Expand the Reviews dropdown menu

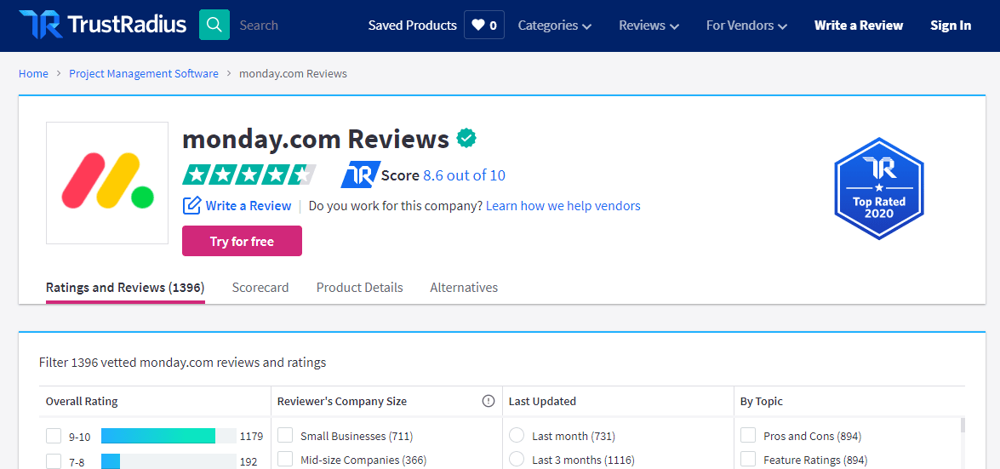[649, 26]
